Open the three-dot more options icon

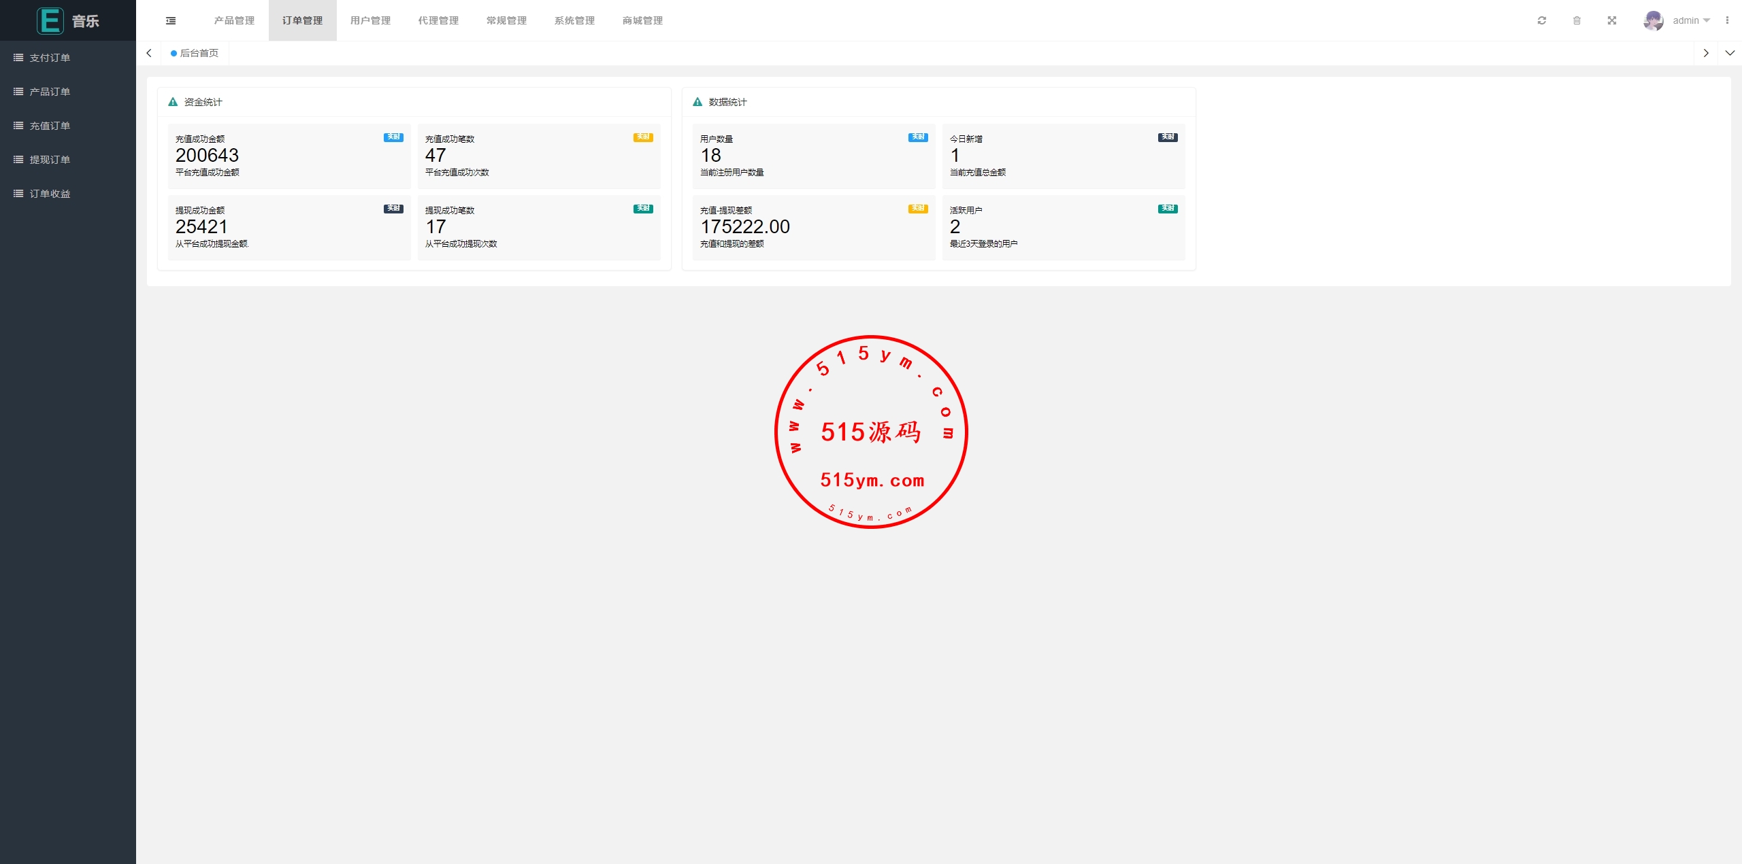[x=1727, y=20]
